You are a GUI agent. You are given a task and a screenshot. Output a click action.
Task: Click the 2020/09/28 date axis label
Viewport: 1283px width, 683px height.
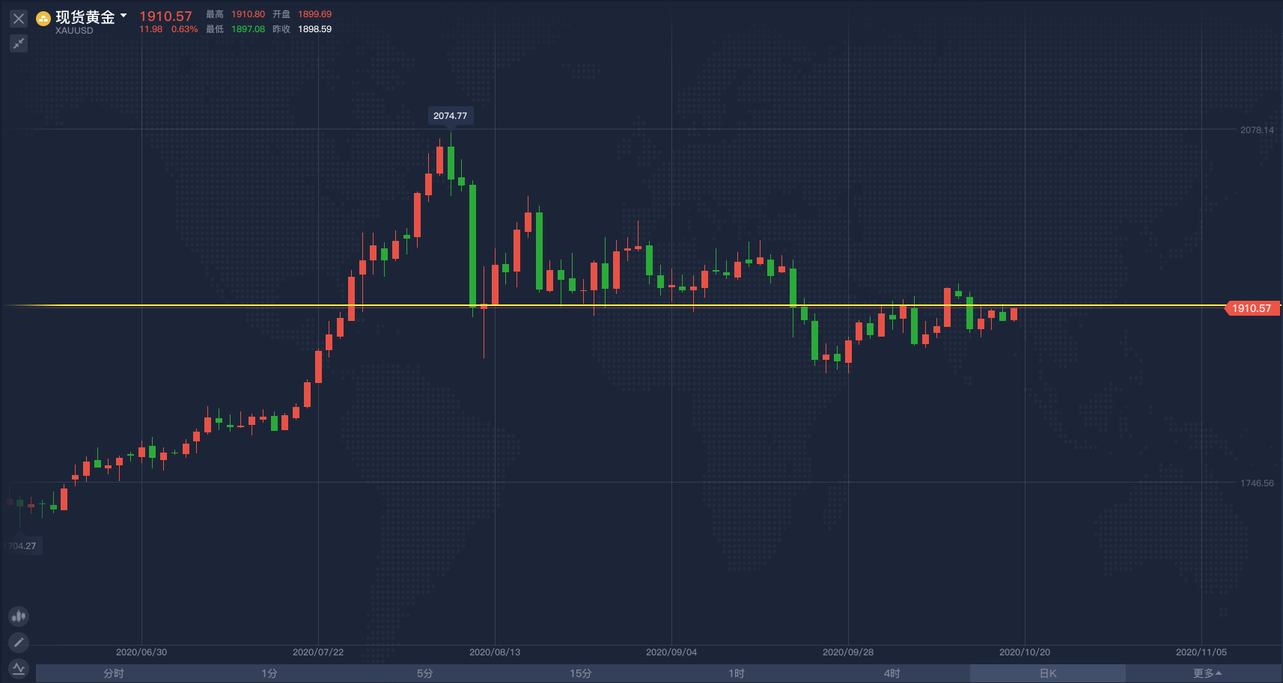(848, 652)
